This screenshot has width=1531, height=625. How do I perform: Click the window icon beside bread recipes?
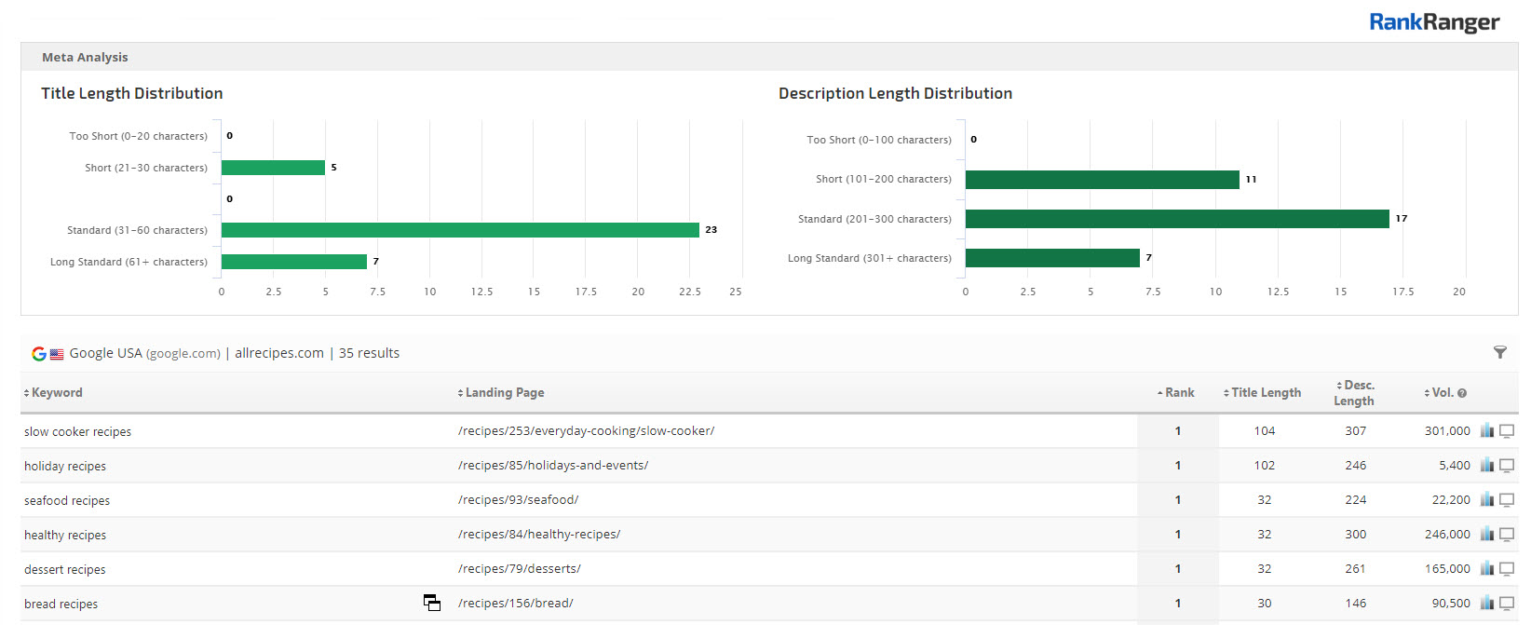click(432, 603)
